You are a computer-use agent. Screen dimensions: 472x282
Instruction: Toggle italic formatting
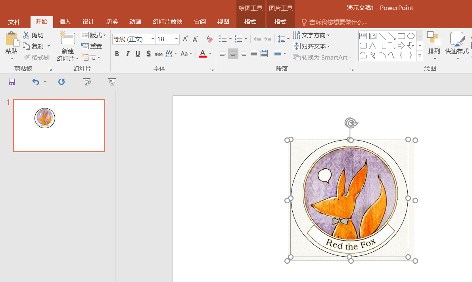coord(127,54)
